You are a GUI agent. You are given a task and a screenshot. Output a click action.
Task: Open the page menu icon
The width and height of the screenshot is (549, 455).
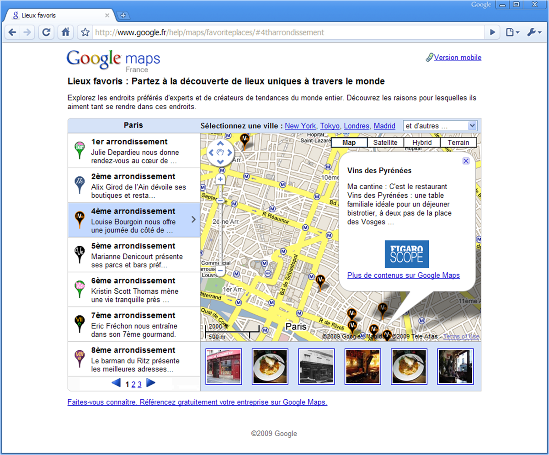(512, 32)
